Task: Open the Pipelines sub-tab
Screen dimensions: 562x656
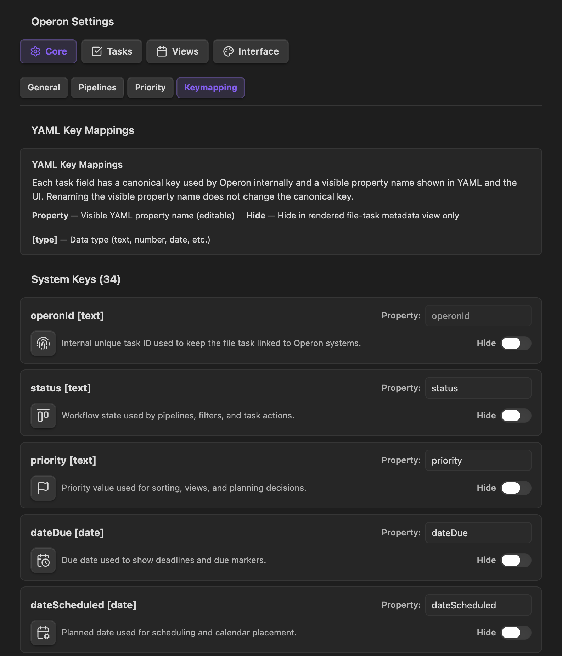Action: point(97,88)
